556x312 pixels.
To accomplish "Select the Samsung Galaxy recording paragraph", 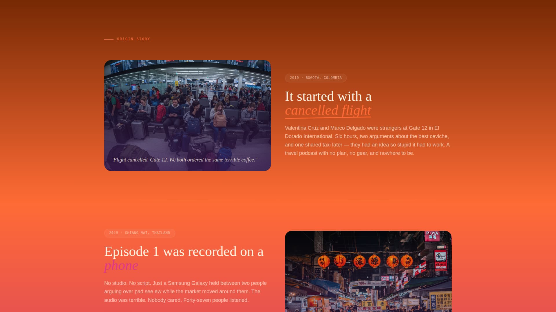I will 185,291.
